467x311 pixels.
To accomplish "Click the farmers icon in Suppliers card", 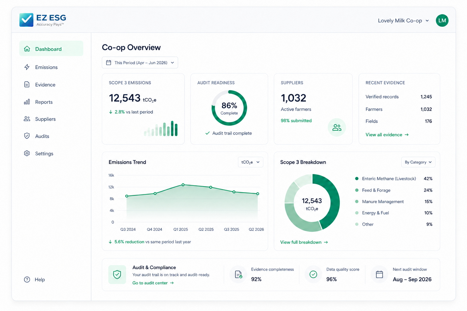I will [x=337, y=127].
